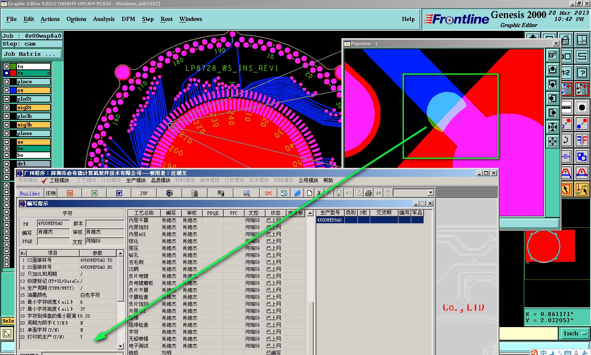Screen dimensions: 591x355
Task: Click the net selection arrow icon with green nodes
Action: (x=582, y=189)
